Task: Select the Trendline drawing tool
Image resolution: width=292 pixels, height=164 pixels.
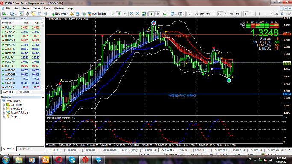Action: pos(271,14)
